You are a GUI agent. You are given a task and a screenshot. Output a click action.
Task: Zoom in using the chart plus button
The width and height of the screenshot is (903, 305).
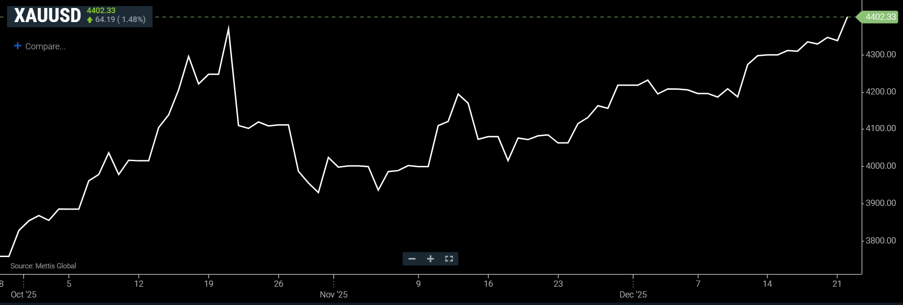(x=430, y=259)
